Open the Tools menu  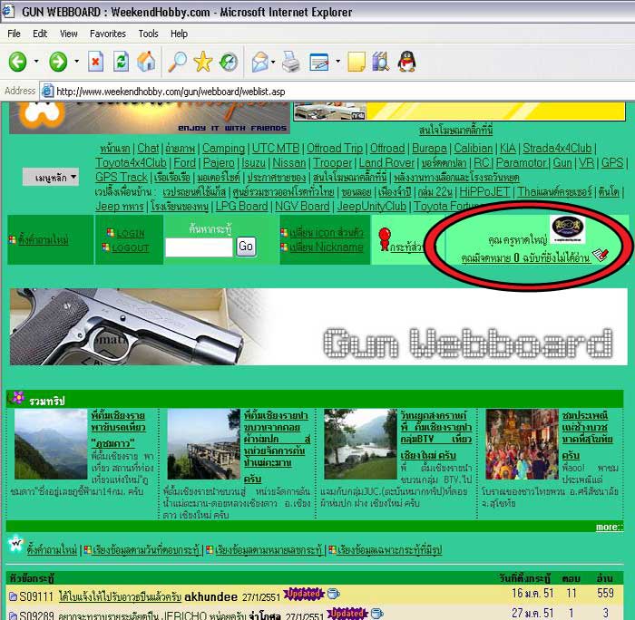[148, 34]
